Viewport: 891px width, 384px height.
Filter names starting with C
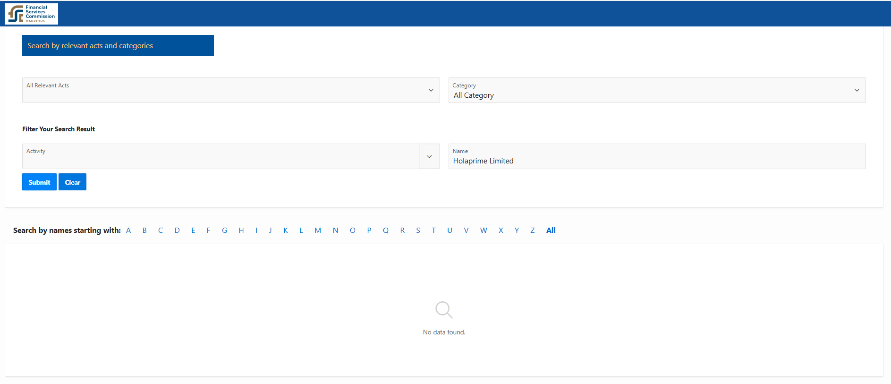coord(161,230)
